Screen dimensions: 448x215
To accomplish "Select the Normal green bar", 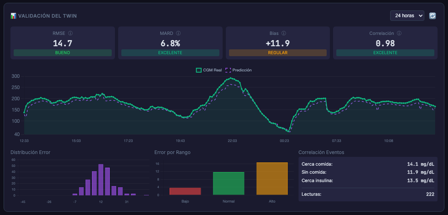I will click(229, 184).
